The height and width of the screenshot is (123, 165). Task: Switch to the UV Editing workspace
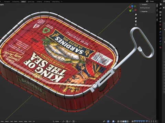[x=47, y=2]
